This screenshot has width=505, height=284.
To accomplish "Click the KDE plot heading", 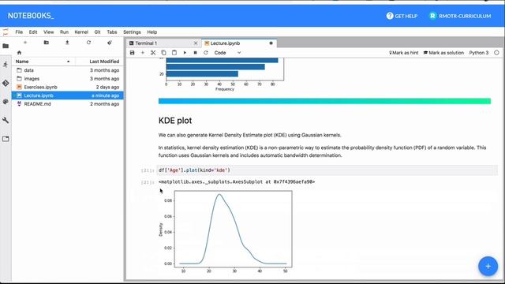I will coord(175,121).
